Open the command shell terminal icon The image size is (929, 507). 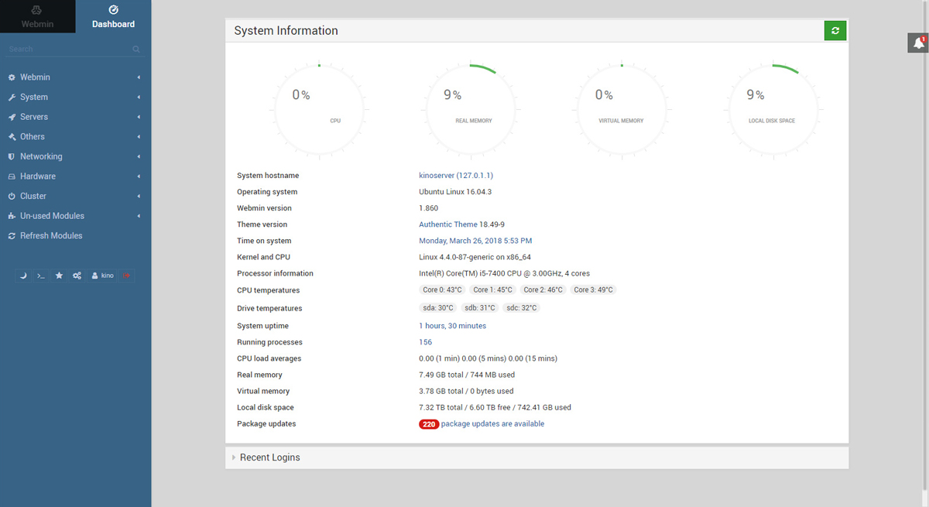pyautogui.click(x=41, y=276)
